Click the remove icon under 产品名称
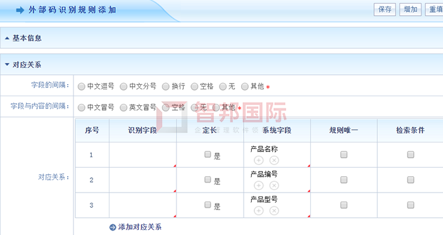The image size is (443, 235). [274, 160]
